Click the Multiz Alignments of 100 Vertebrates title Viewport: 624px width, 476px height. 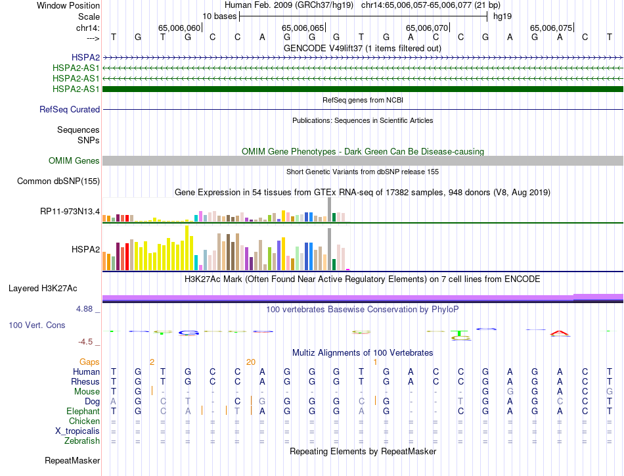click(363, 352)
